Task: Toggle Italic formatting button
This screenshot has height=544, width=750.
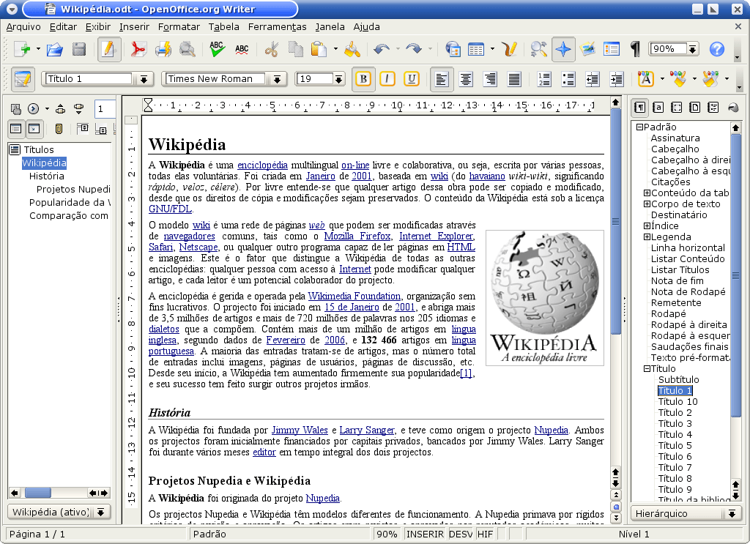Action: [x=387, y=79]
